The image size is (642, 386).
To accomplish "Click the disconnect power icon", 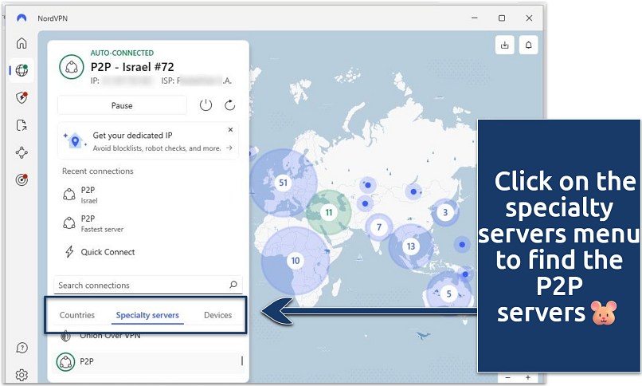I will pos(206,105).
